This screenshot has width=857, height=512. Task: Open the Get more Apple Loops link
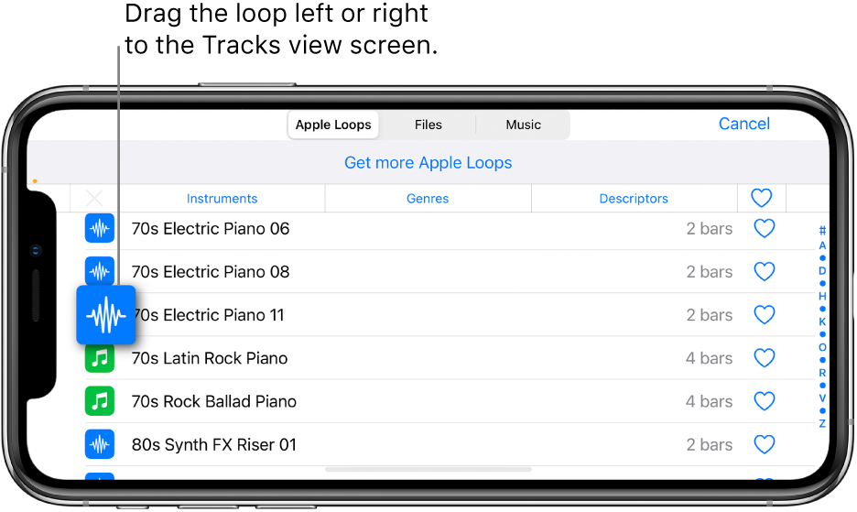click(x=428, y=162)
